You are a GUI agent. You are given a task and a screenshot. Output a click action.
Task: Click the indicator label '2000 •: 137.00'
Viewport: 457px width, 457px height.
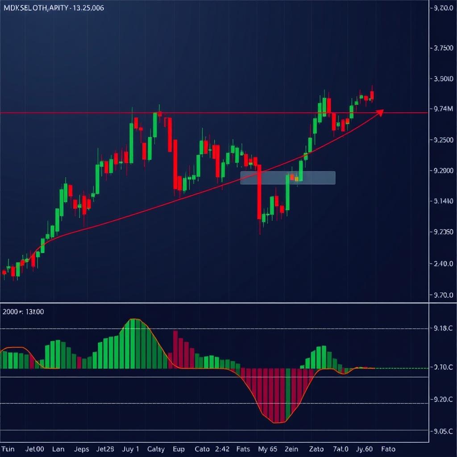pyautogui.click(x=23, y=312)
